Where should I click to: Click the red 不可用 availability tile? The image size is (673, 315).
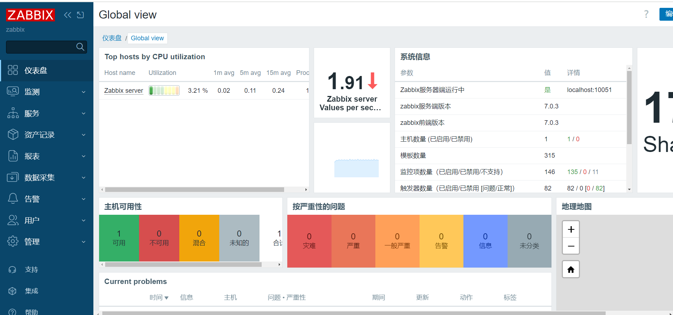point(159,238)
